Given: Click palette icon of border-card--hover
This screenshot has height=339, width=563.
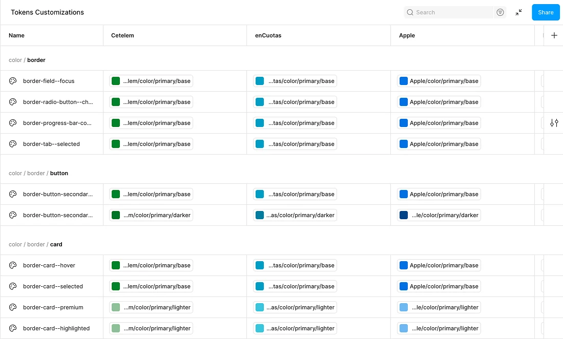Looking at the screenshot, I should tap(13, 265).
